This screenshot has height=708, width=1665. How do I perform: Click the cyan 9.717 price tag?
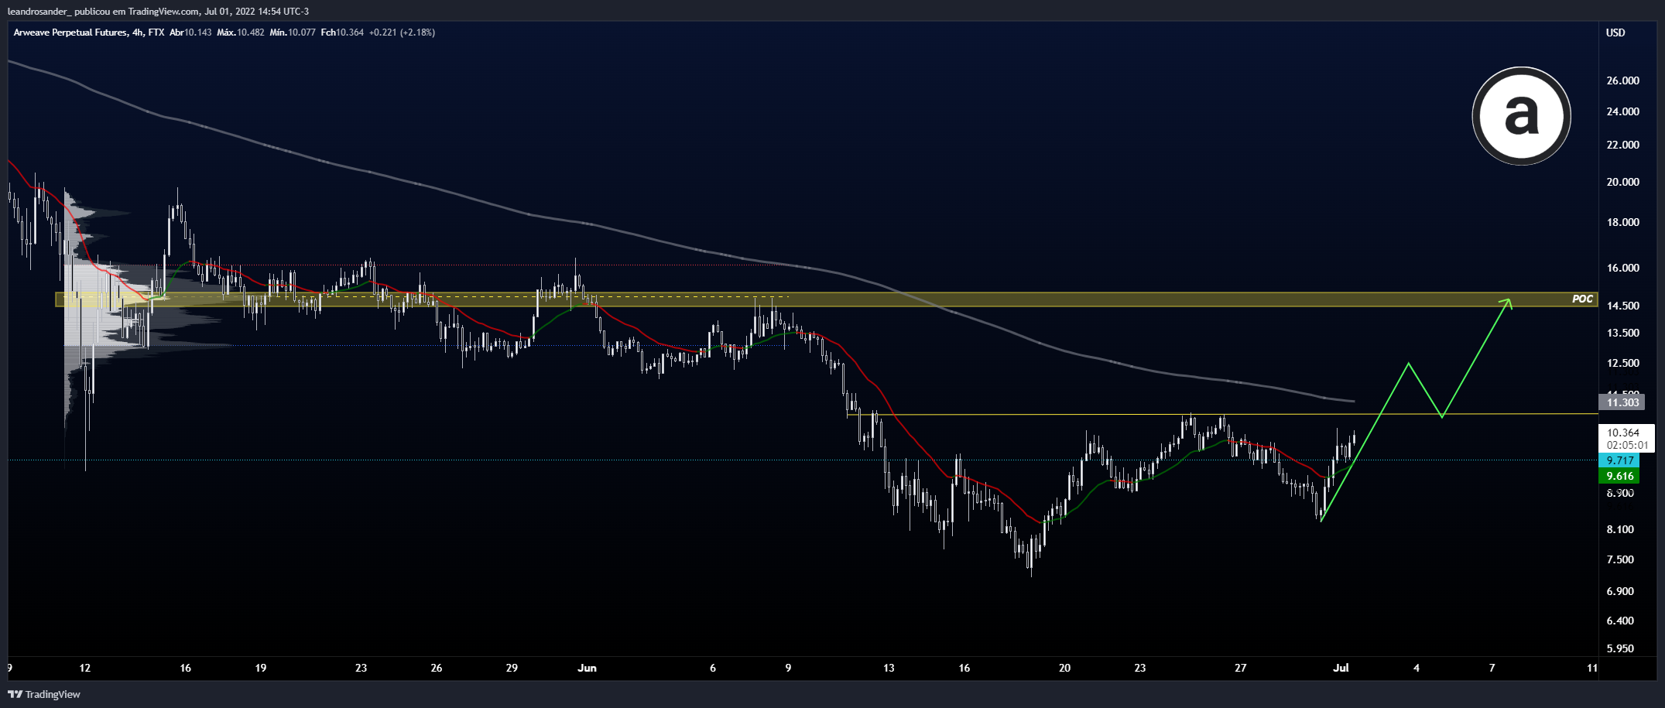[1619, 460]
